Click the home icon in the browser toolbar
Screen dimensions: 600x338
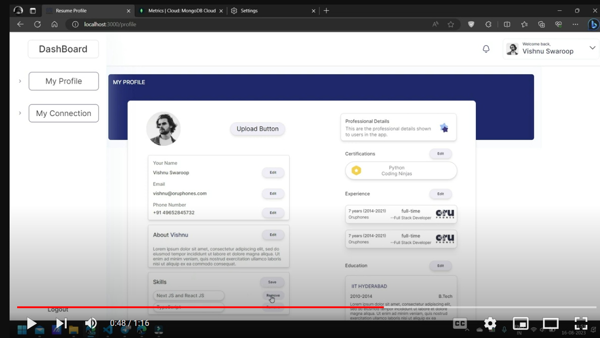(x=54, y=24)
